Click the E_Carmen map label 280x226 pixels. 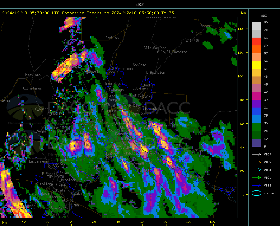pyautogui.click(x=140, y=88)
